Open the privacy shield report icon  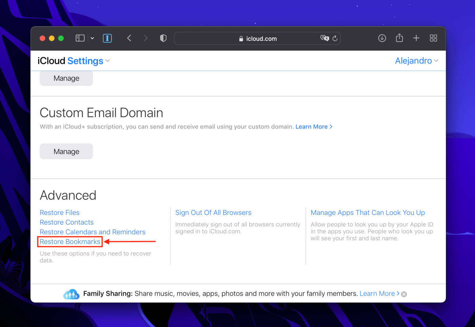pyautogui.click(x=163, y=38)
